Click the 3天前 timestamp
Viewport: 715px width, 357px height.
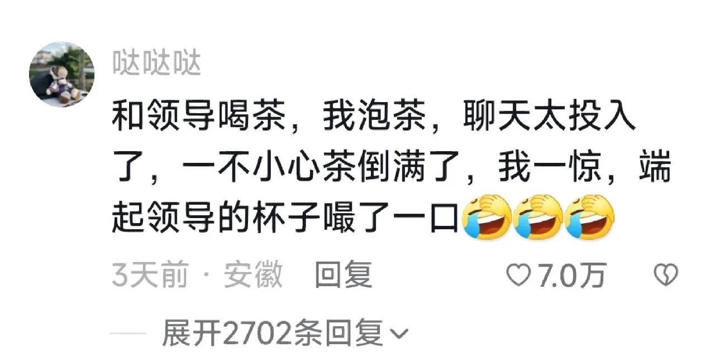click(x=149, y=276)
